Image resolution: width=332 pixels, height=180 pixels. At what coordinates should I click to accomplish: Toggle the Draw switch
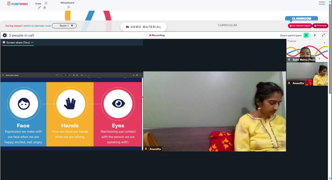pos(45,3)
